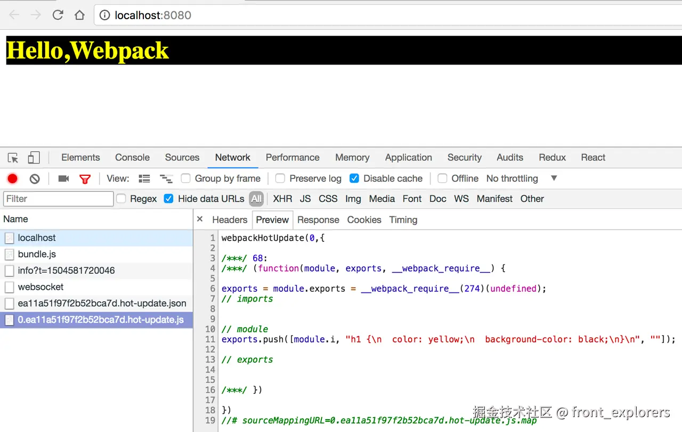Activate the inspect element picker icon
Screen dimensions: 682x432
[13, 158]
